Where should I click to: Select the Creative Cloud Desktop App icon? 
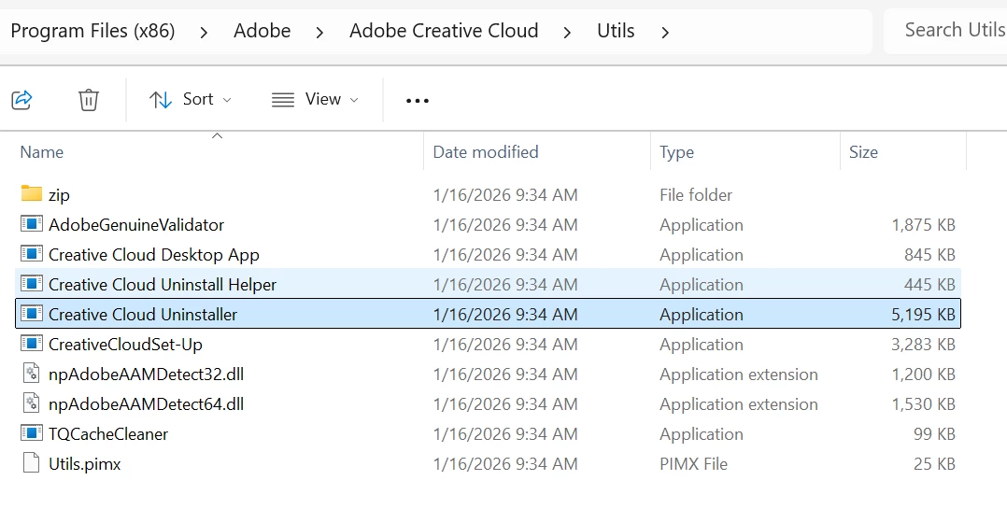tap(32, 254)
